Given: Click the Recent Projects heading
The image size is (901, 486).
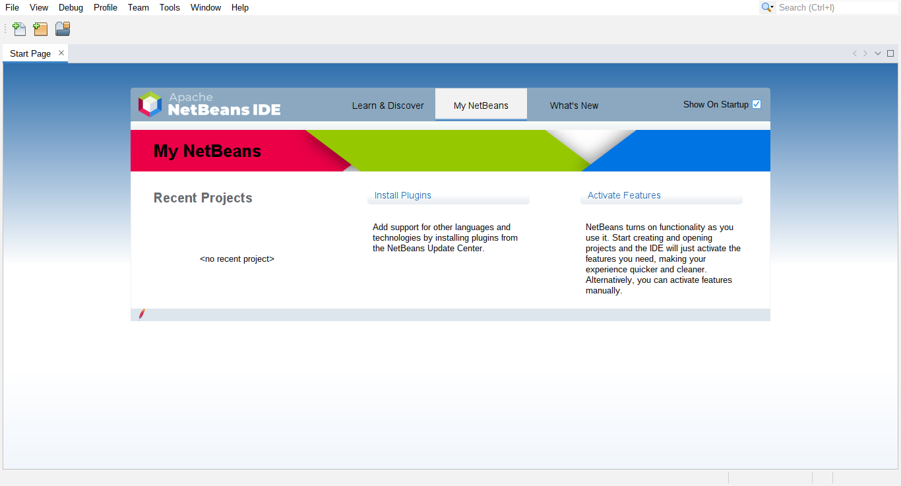Looking at the screenshot, I should (203, 198).
